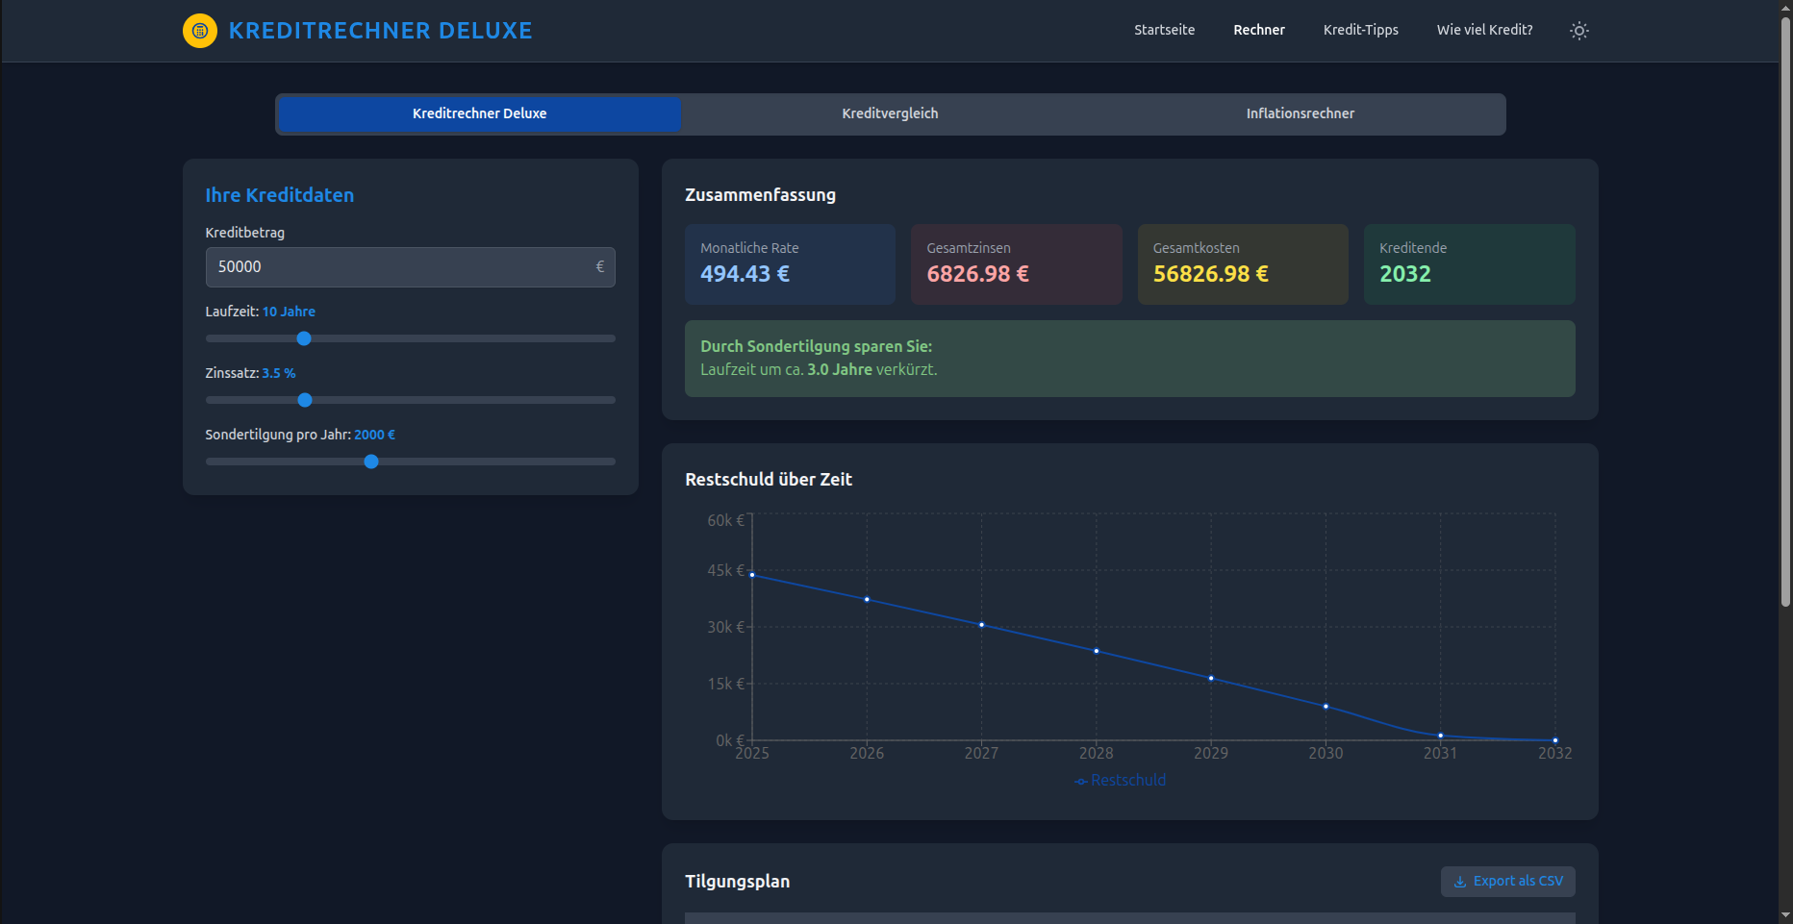
Task: Toggle Restschuld series in chart legend
Action: [x=1121, y=780]
